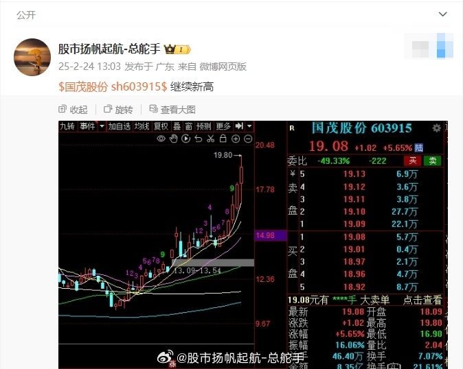Click the 最低 16.90 value
The width and height of the screenshot is (463, 369).
point(431,334)
